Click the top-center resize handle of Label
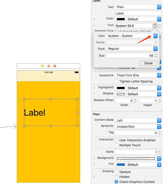The width and height of the screenshot is (163, 184). click(x=51, y=99)
